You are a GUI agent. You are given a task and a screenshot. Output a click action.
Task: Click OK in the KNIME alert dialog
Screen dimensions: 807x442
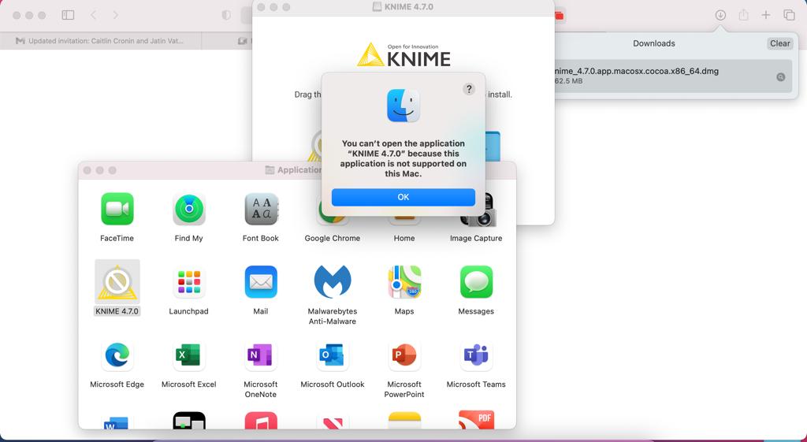tap(403, 197)
